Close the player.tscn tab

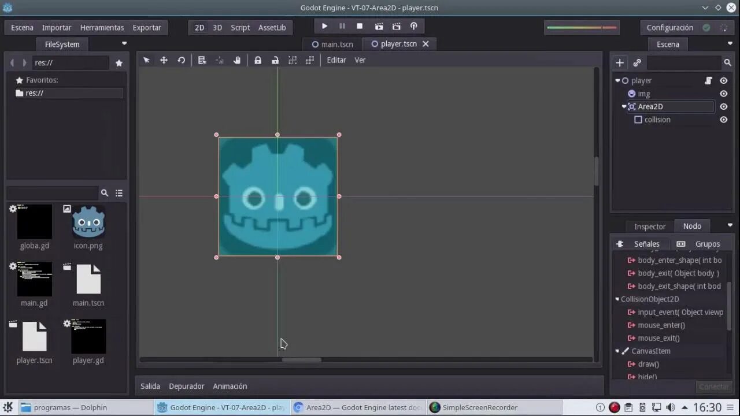point(425,44)
